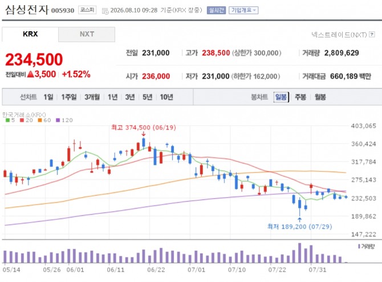Open the 넥스트레이드(NXT) link
This screenshot has width=382, height=282.
tap(339, 35)
